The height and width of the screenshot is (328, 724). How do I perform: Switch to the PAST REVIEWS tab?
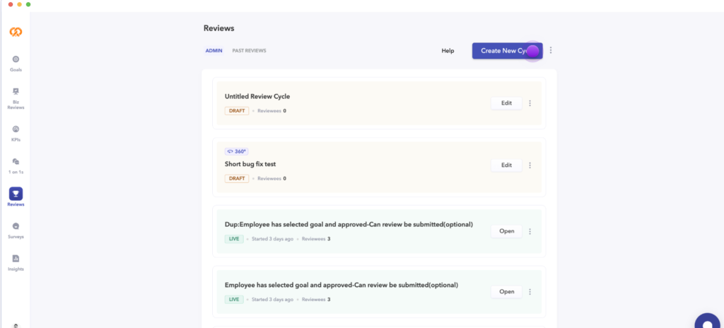[x=250, y=51]
